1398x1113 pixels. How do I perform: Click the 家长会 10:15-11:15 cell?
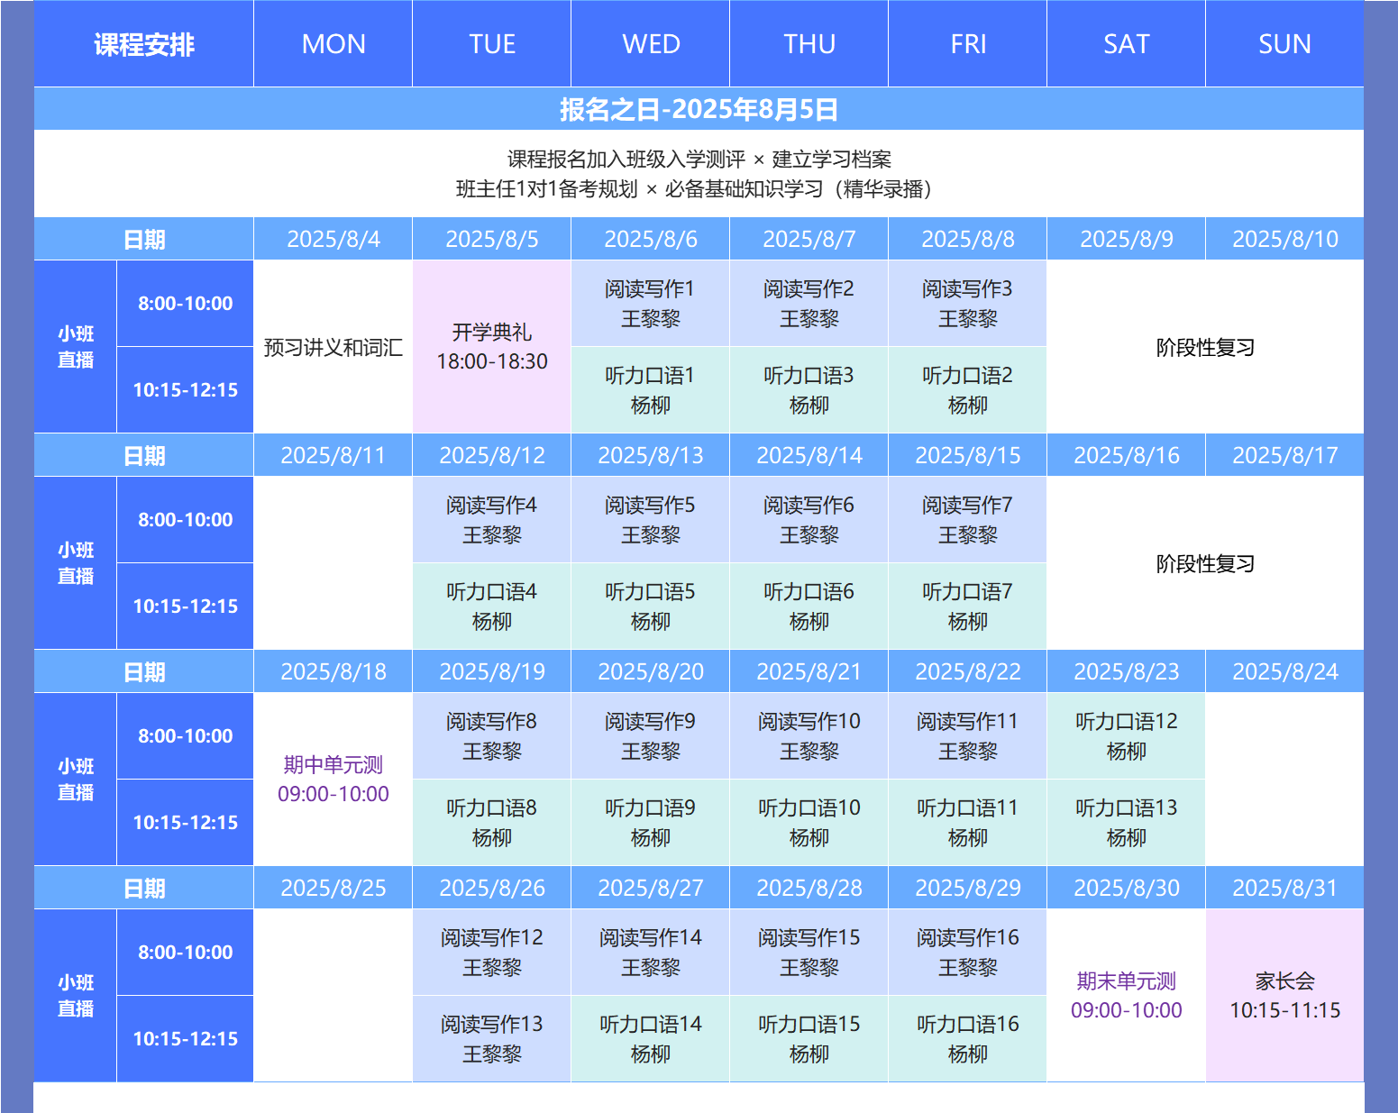point(1284,996)
